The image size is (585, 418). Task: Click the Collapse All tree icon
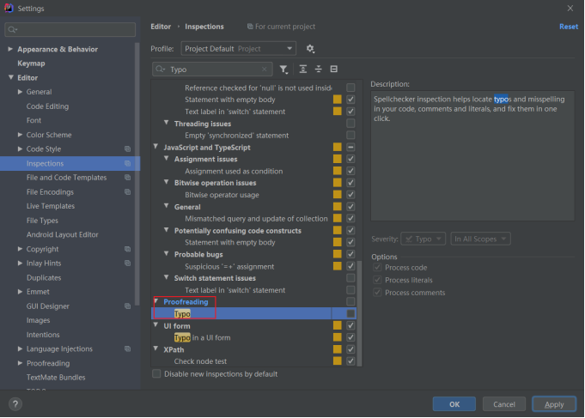318,69
